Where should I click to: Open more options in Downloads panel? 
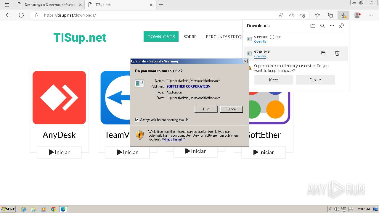click(332, 26)
